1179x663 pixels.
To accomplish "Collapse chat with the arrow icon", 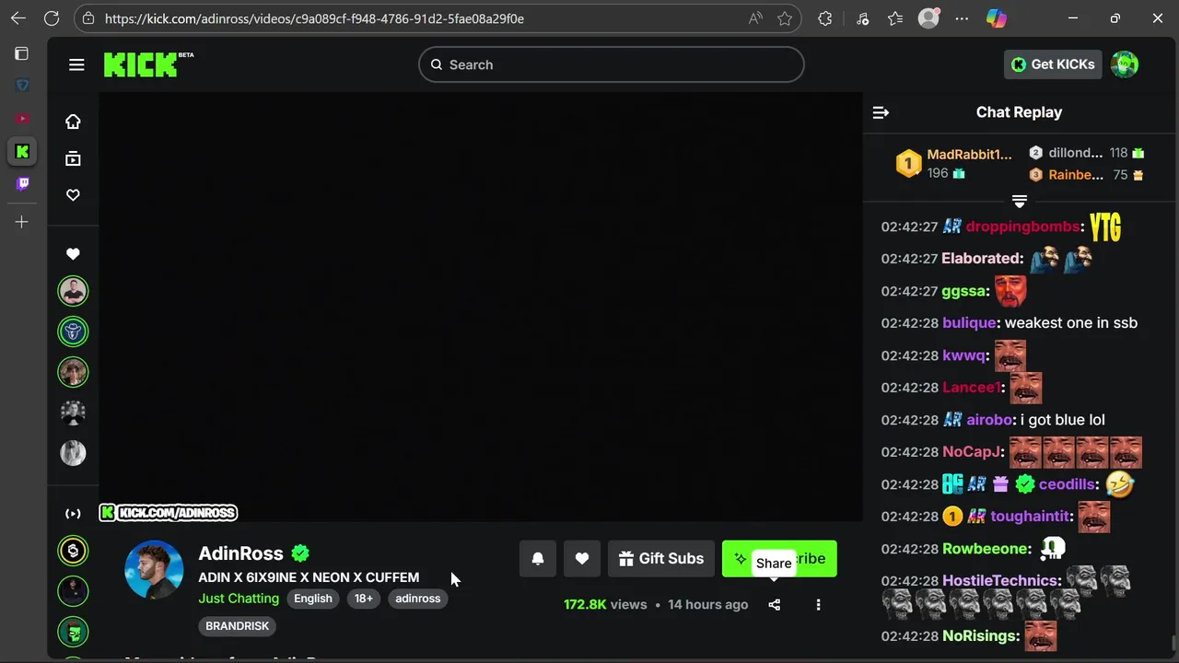I will pyautogui.click(x=881, y=112).
